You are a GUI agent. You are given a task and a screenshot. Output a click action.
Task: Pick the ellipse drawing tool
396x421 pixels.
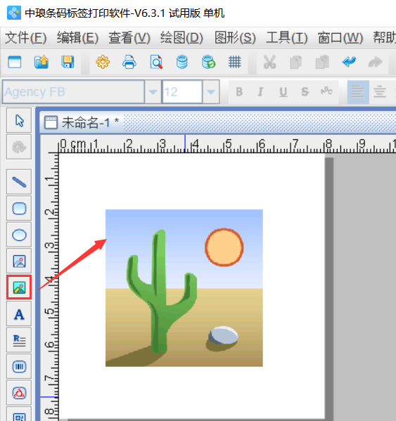tap(19, 235)
